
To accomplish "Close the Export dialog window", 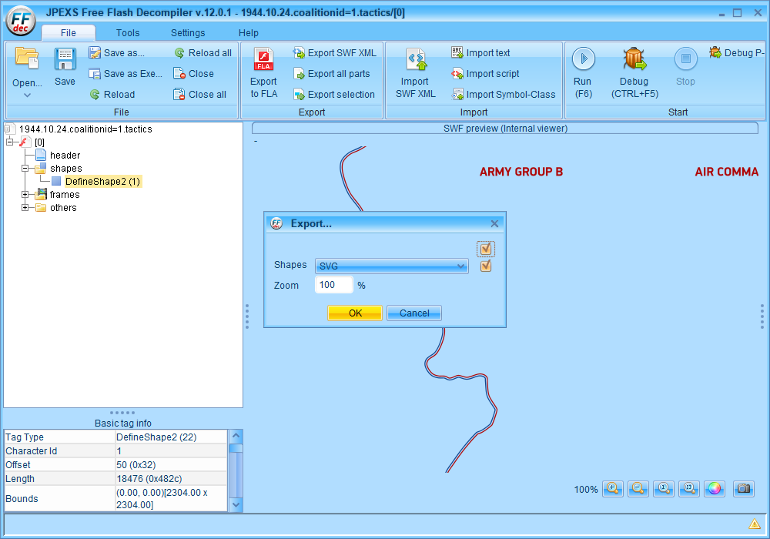I will pos(494,224).
